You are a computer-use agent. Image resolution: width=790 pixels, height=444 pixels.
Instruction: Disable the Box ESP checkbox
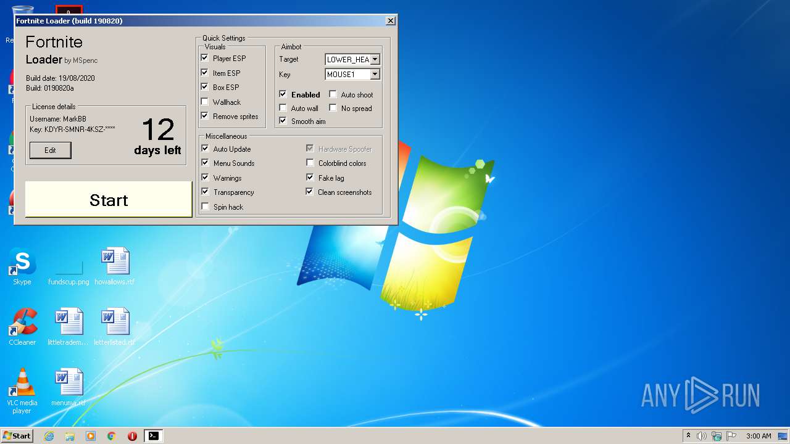coord(205,87)
